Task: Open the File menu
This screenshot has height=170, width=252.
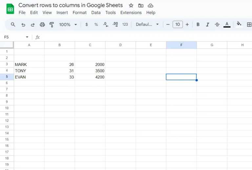Action: click(22, 12)
